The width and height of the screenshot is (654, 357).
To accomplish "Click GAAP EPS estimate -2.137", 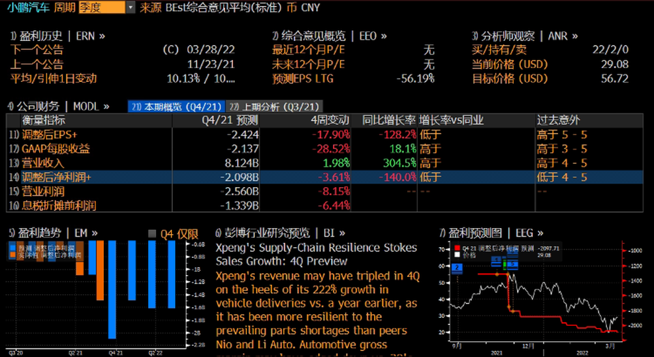I will [x=243, y=149].
